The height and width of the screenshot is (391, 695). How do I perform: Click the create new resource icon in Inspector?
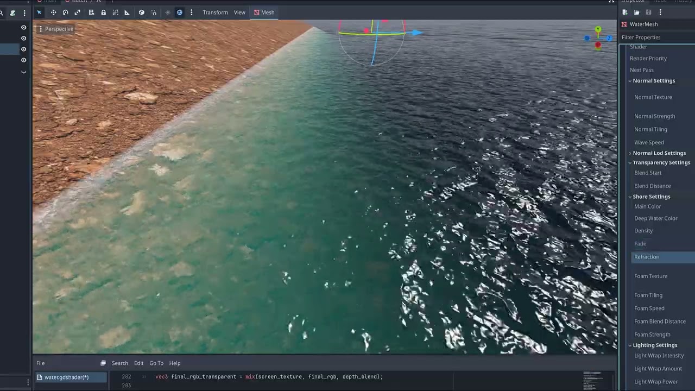coord(625,12)
